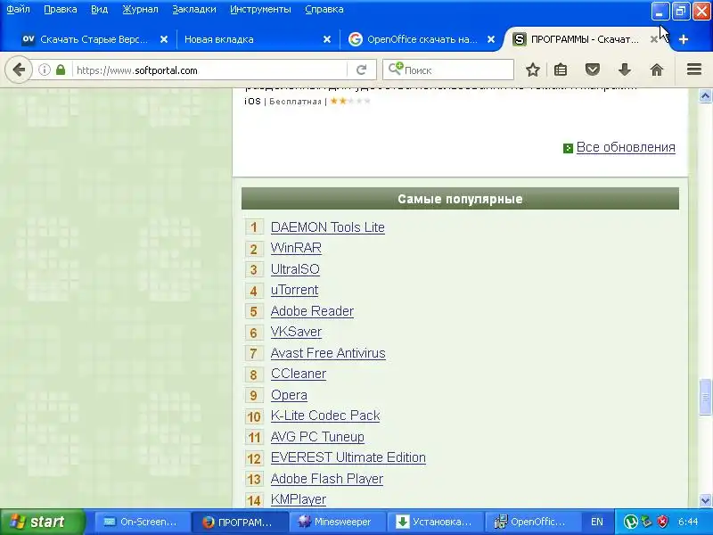Open the uTorrent link
The height and width of the screenshot is (535, 713).
294,290
